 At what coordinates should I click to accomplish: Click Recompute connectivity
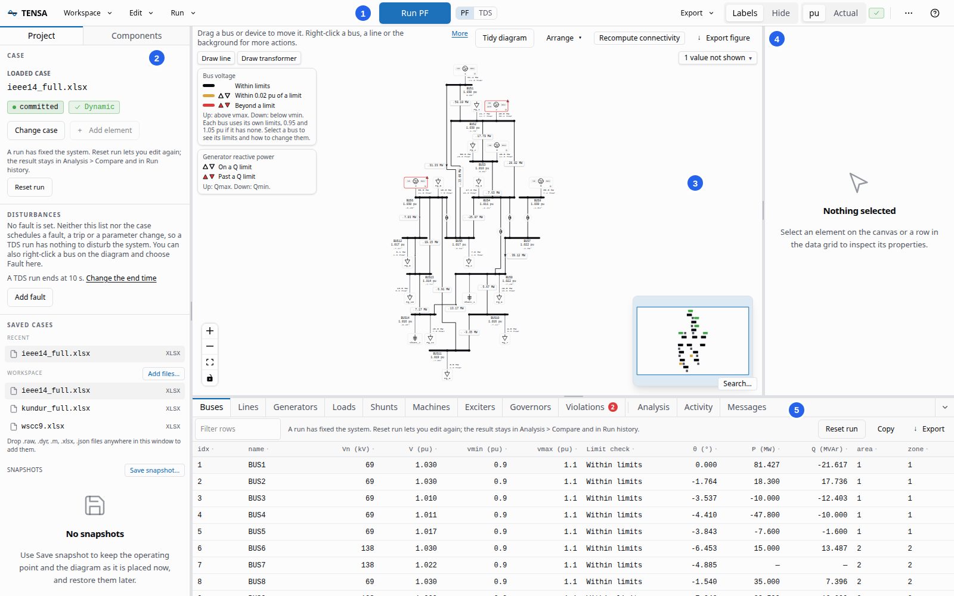[x=639, y=38]
